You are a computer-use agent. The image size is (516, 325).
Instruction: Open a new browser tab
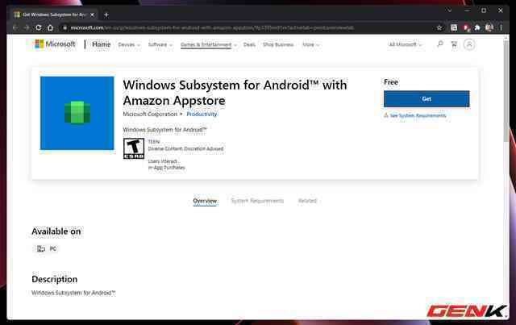pos(106,15)
